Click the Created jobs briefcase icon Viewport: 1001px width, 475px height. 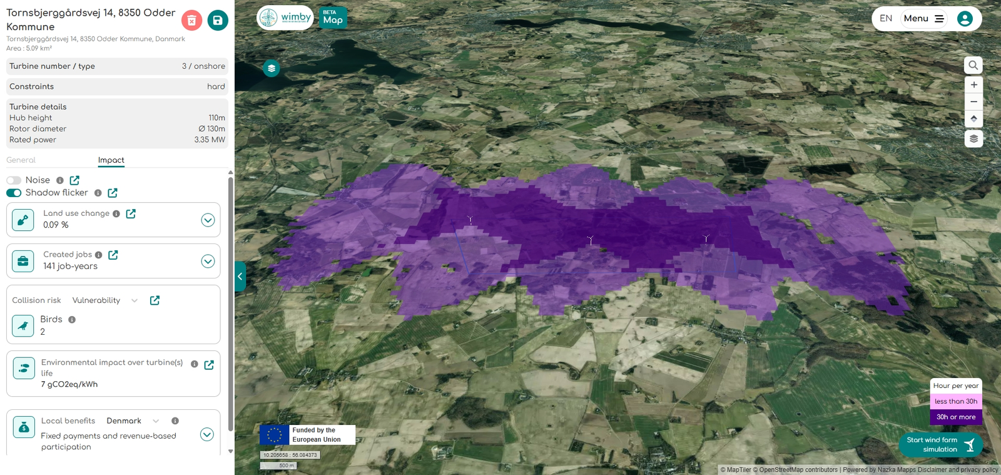(23, 261)
